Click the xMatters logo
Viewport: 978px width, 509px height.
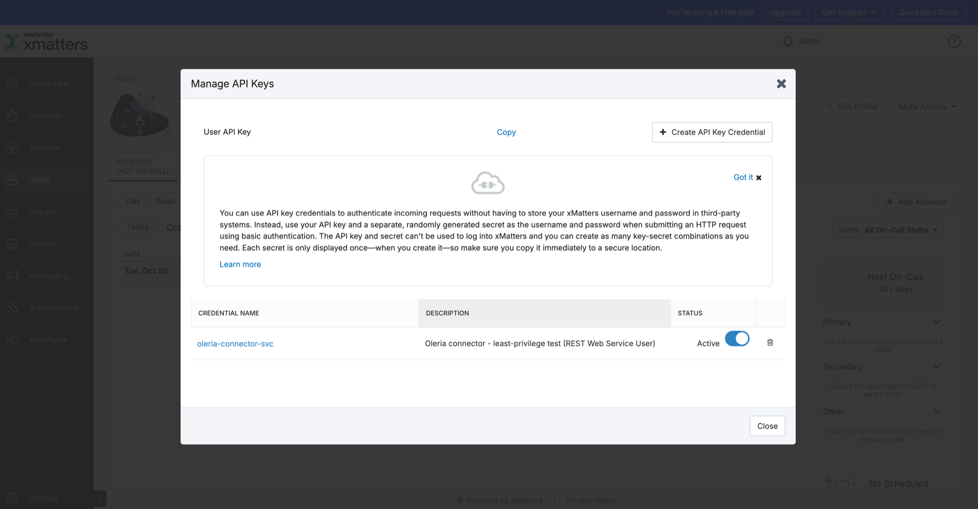pos(47,42)
